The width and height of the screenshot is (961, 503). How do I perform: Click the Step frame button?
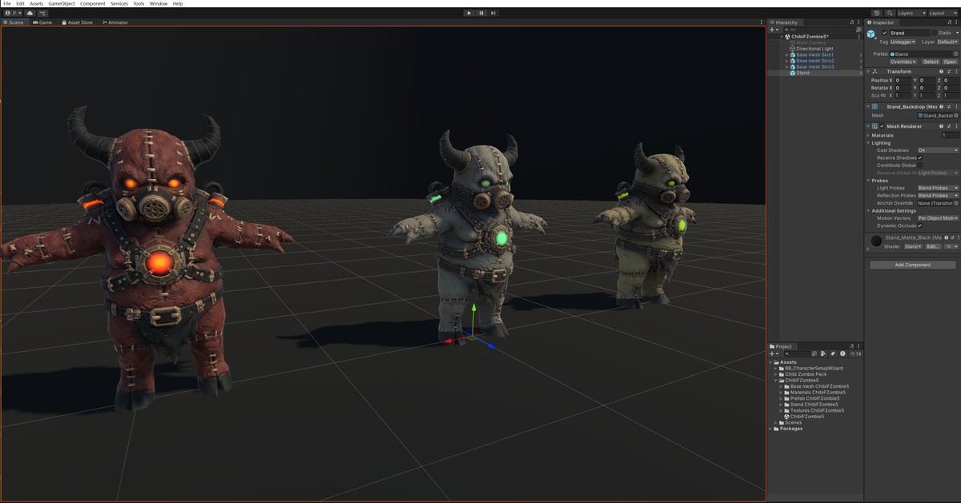tap(493, 13)
